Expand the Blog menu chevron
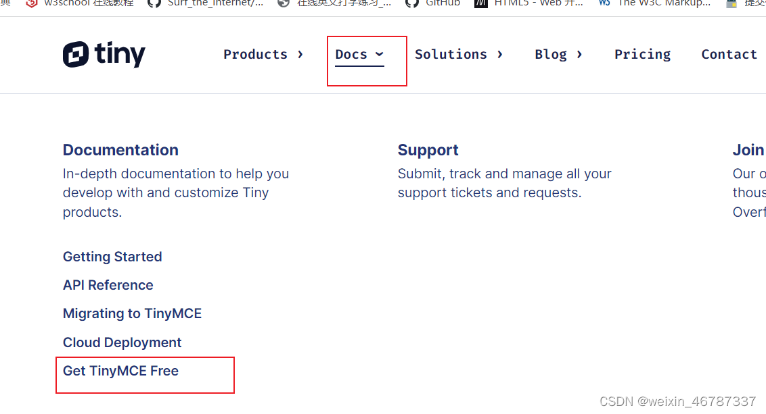Viewport: 766px width, 414px height. [579, 54]
